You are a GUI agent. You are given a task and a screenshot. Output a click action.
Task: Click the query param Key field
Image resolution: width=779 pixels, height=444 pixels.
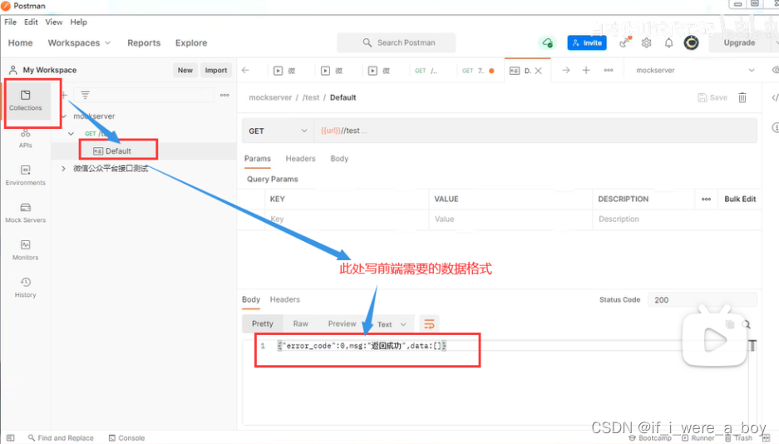point(347,219)
